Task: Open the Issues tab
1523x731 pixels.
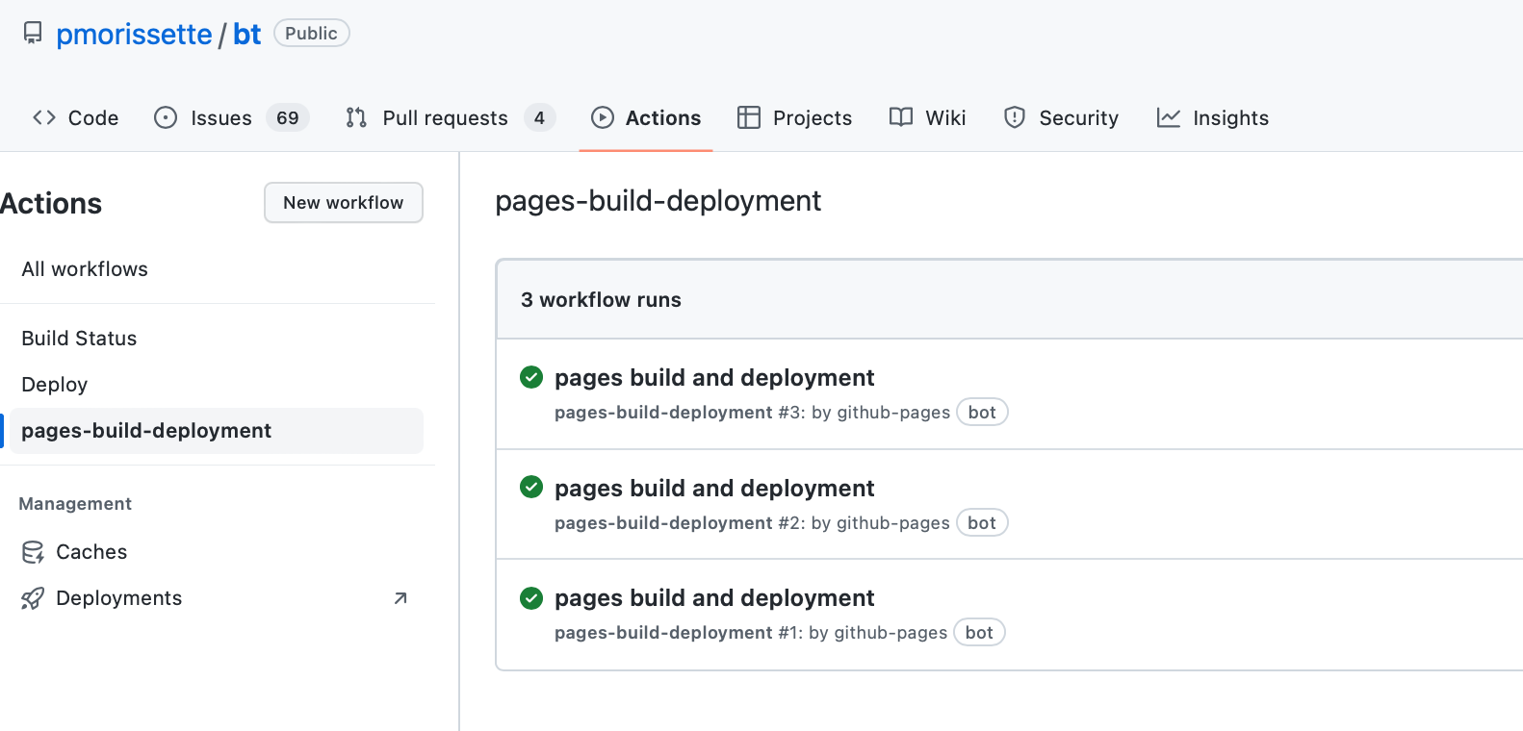Action: point(231,117)
